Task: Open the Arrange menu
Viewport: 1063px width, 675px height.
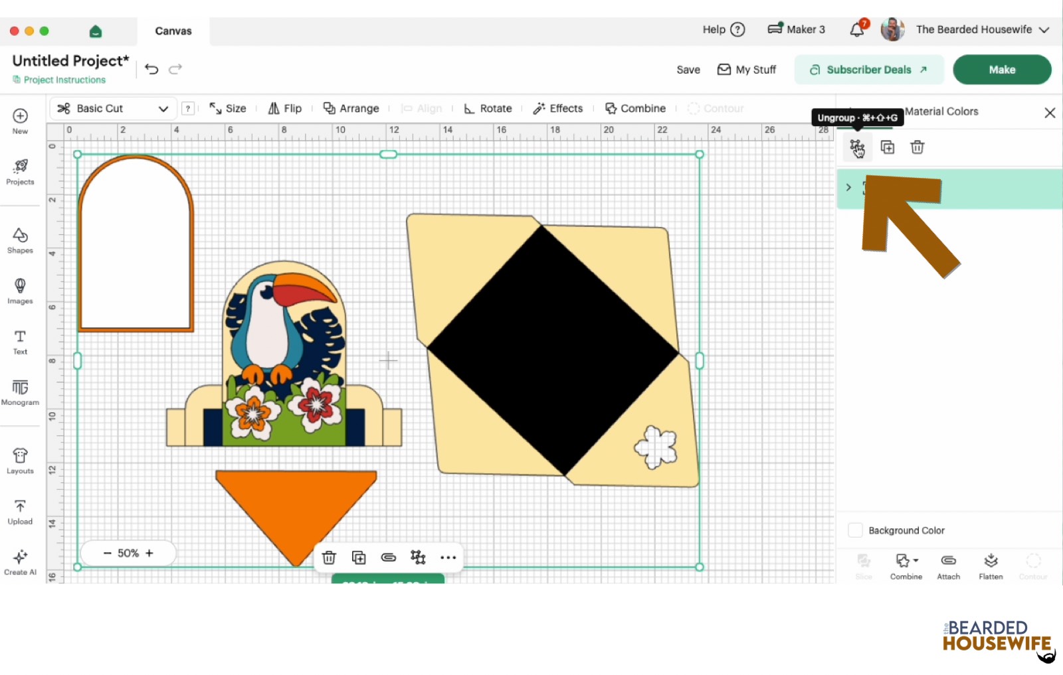Action: [x=351, y=109]
